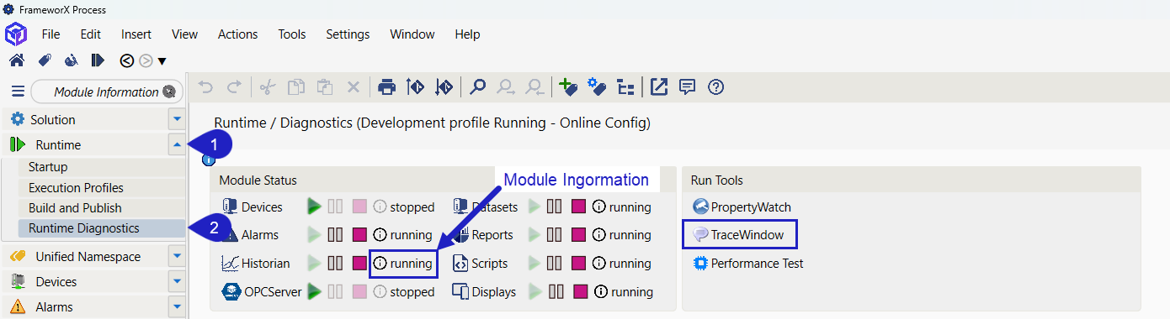Click find previous magnifier icon
Viewport: 1170px width, 319px height.
pos(534,86)
